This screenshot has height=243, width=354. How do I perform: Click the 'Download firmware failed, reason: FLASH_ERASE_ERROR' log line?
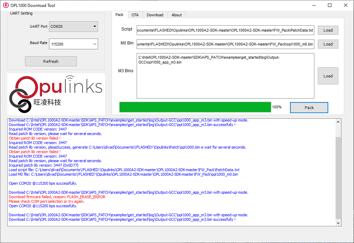57,197
